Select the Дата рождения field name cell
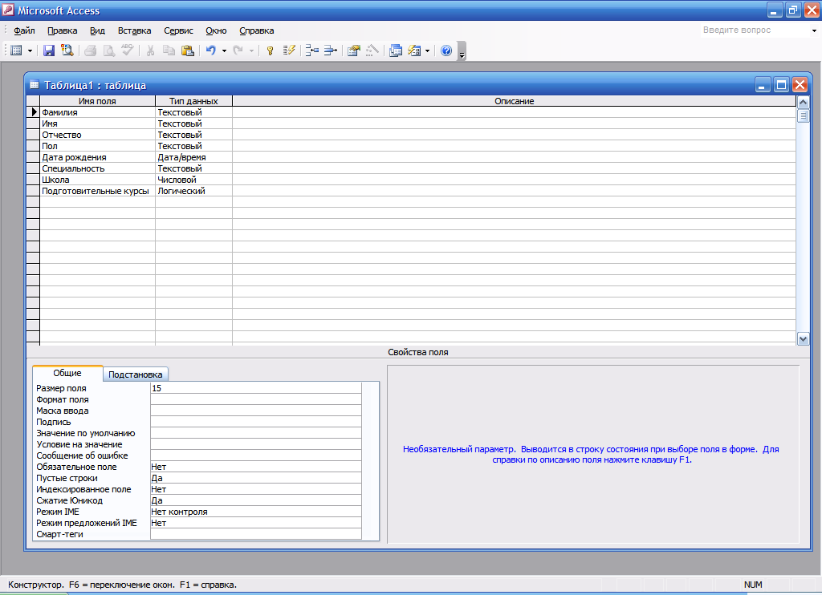The width and height of the screenshot is (822, 595). click(97, 157)
